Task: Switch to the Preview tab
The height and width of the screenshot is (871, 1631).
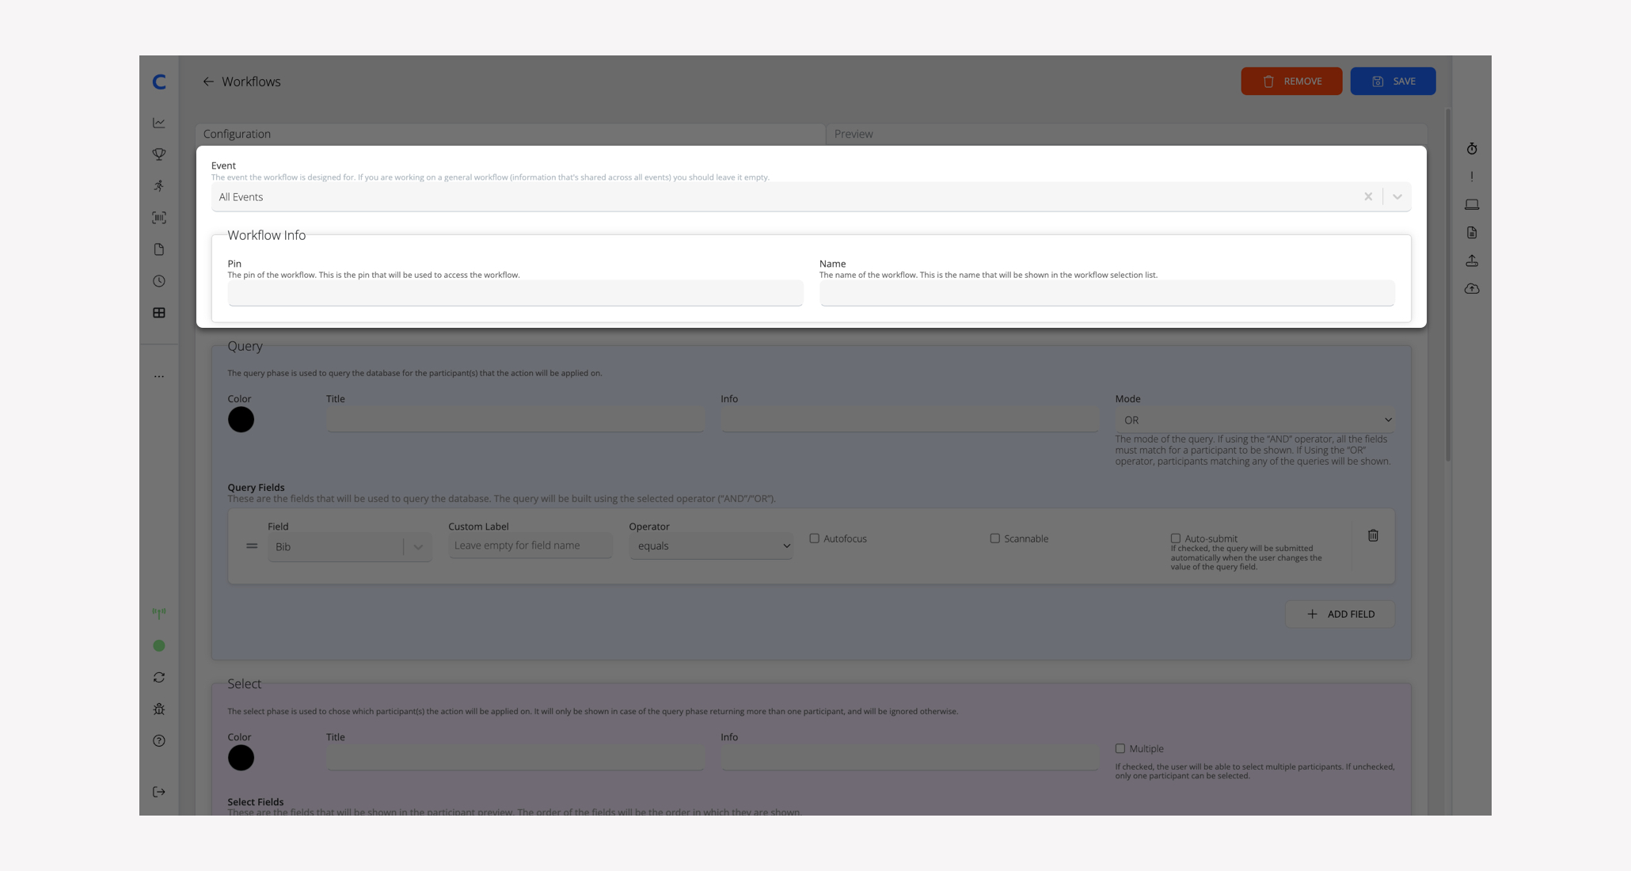Action: [1126, 134]
